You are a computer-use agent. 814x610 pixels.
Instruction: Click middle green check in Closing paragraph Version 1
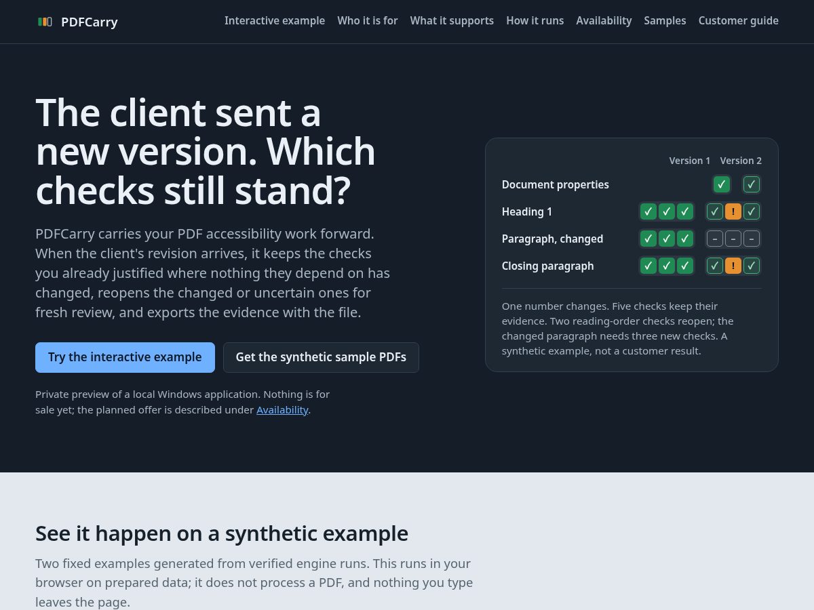click(x=667, y=266)
